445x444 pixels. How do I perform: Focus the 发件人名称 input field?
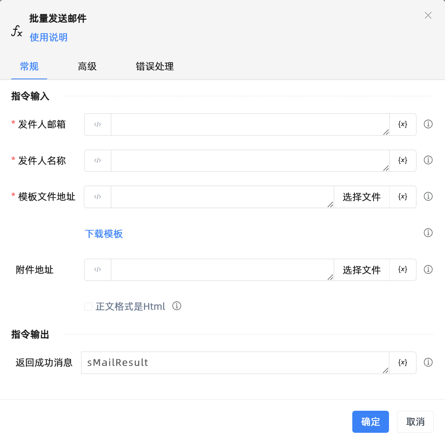[250, 161]
